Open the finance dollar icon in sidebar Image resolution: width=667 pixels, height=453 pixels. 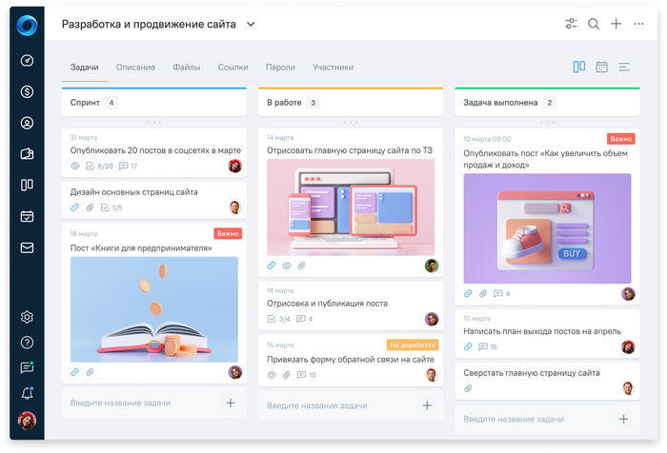click(27, 91)
